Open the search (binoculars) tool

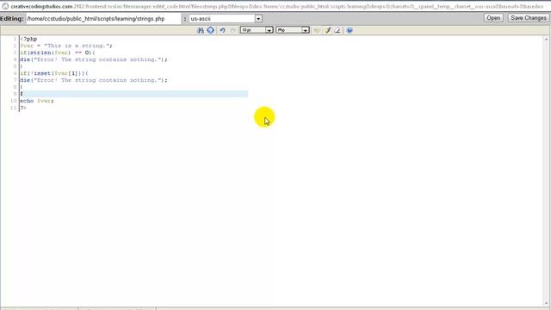click(x=201, y=30)
